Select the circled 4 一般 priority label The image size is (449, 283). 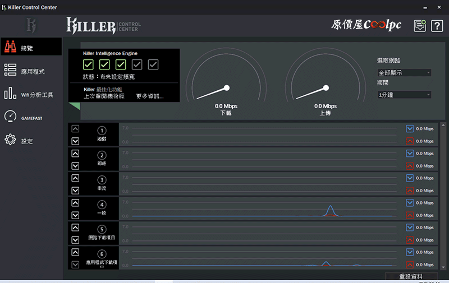(102, 208)
